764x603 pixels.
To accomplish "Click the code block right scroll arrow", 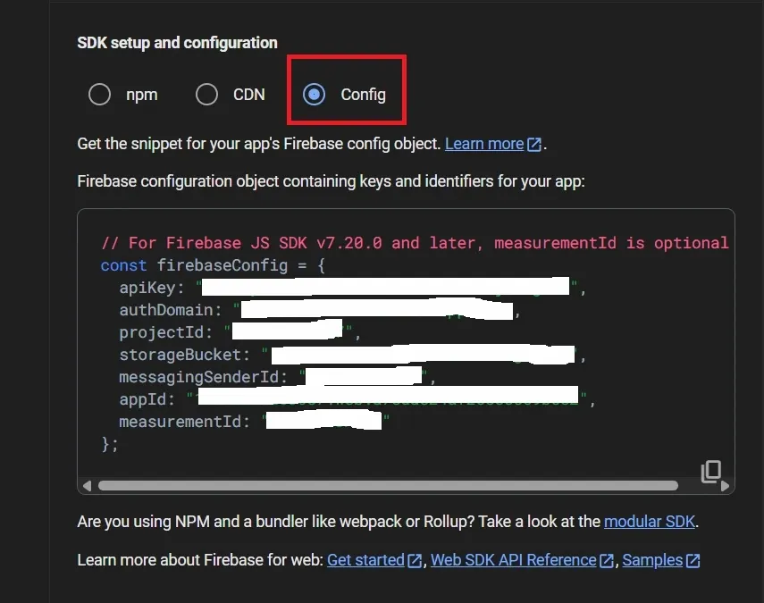I will coord(725,486).
